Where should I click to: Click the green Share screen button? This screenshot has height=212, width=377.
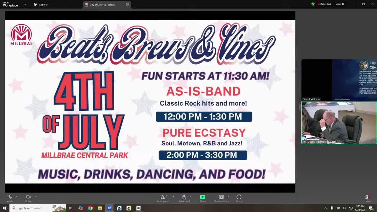[x=203, y=197]
